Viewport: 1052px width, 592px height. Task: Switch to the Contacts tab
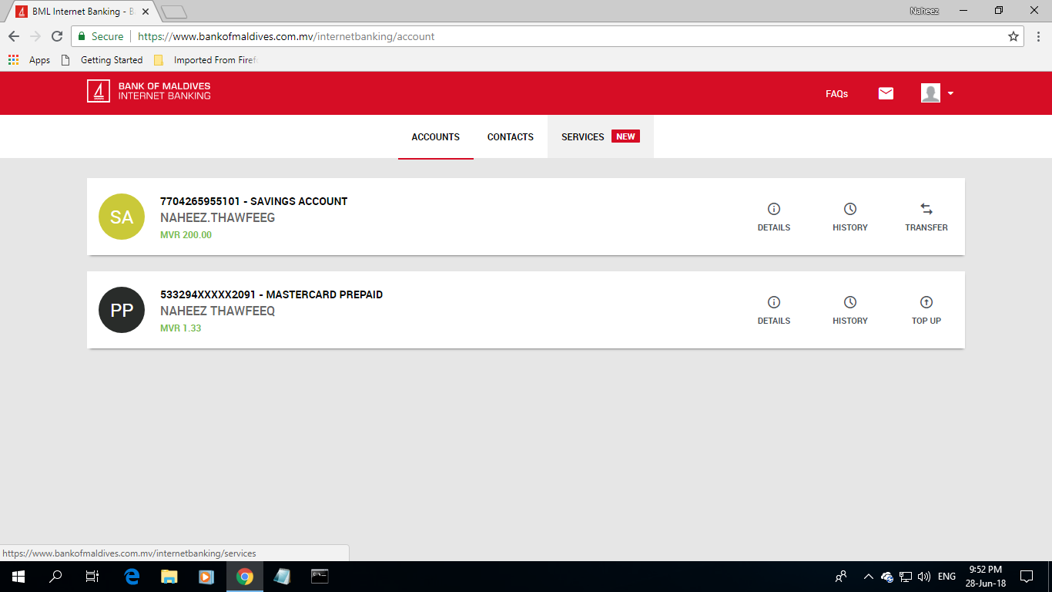pyautogui.click(x=511, y=137)
